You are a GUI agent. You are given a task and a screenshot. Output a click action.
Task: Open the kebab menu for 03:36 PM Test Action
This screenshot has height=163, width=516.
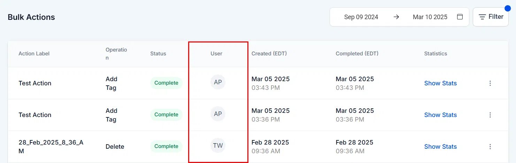tap(490, 115)
